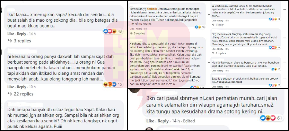This screenshot has height=131, width=289.
Task: Expand 3 replies under 'Ikut laaaa' comment
Action: (19, 41)
